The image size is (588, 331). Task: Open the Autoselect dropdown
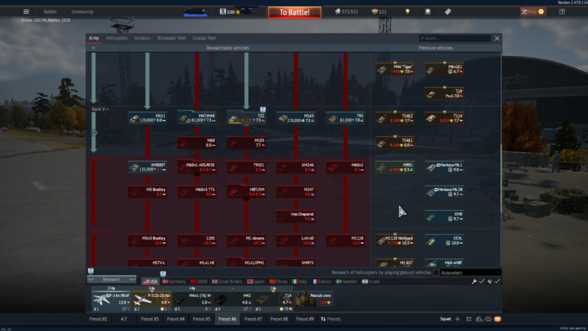point(470,273)
